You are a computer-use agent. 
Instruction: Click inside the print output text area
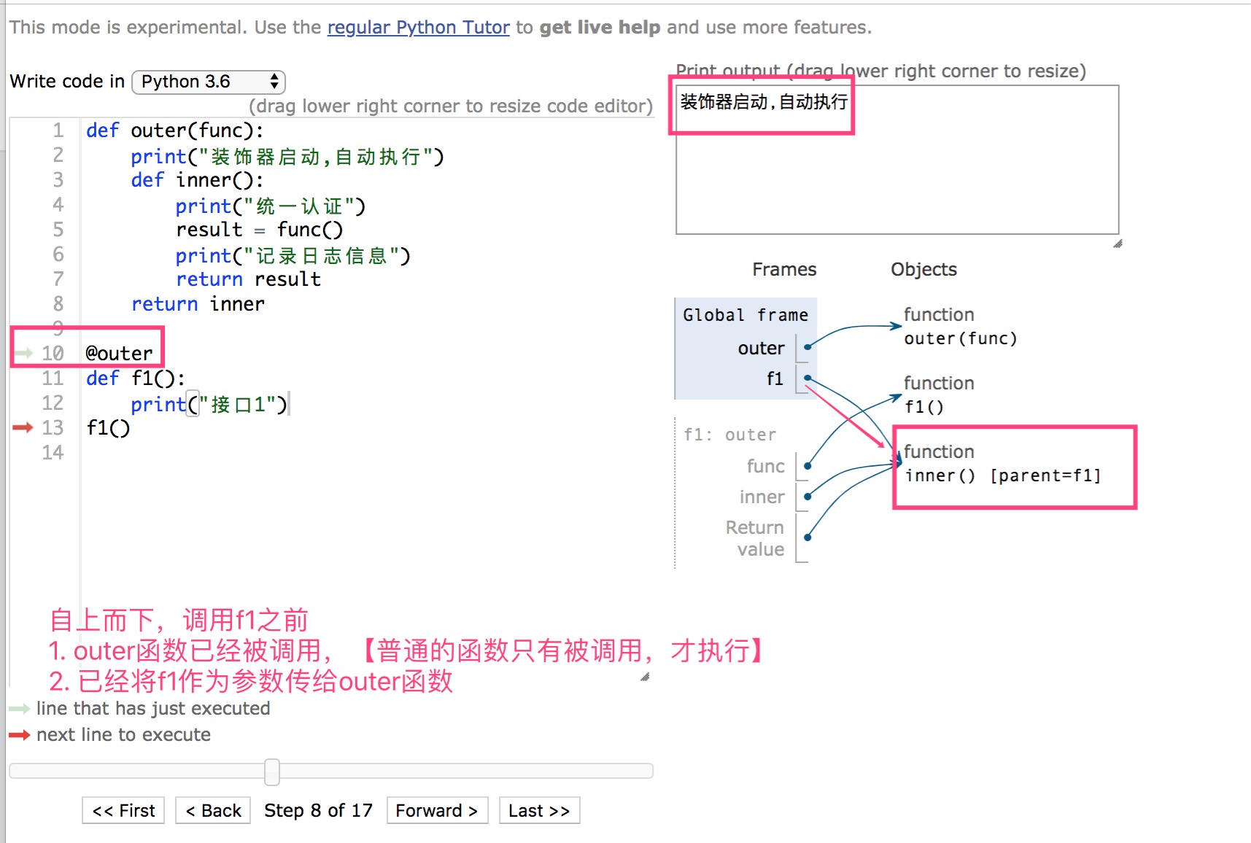(897, 182)
